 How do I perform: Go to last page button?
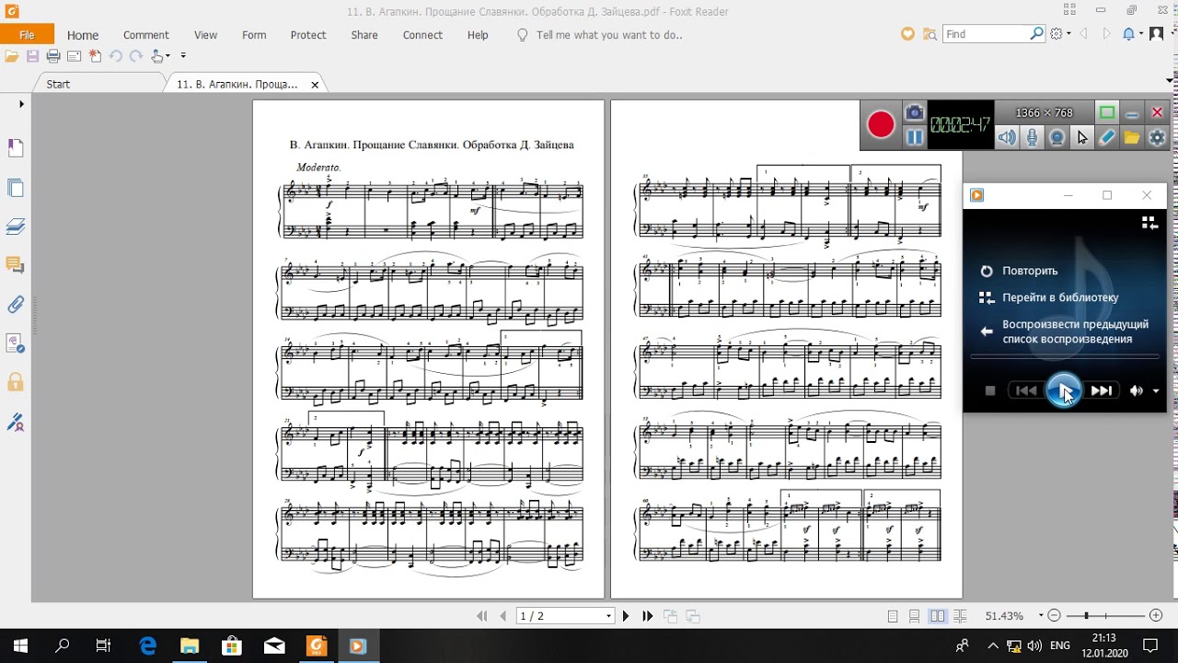pos(647,616)
